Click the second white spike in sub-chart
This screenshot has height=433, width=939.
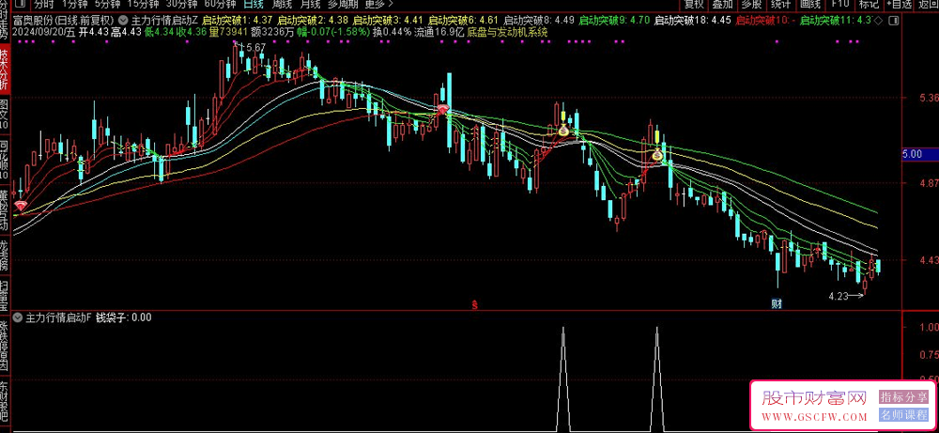(x=657, y=379)
